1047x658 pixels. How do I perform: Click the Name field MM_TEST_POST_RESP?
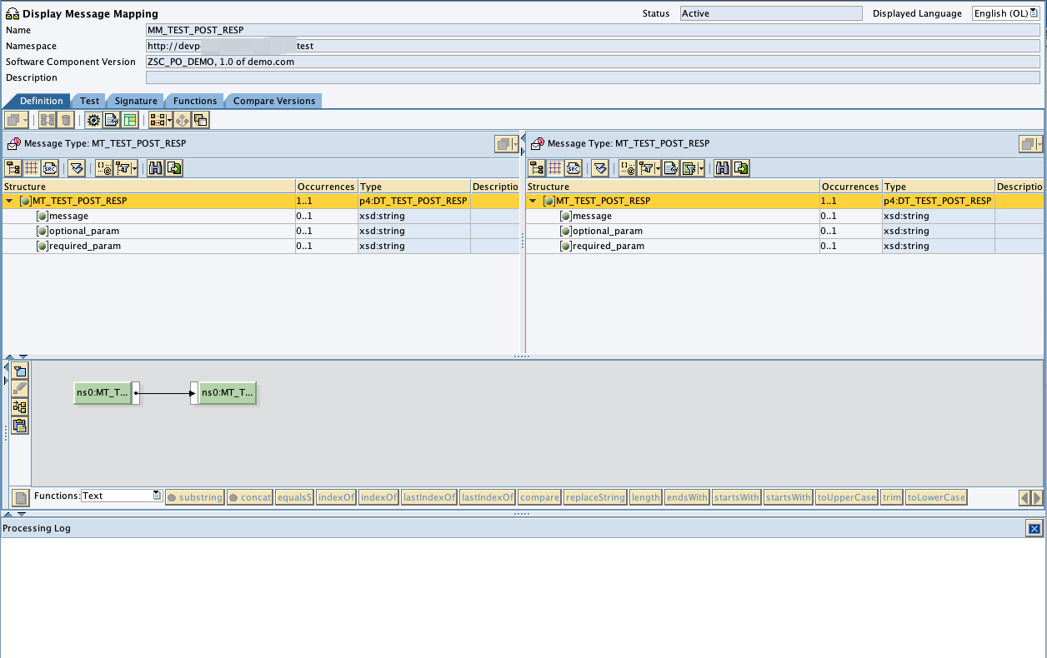593,30
